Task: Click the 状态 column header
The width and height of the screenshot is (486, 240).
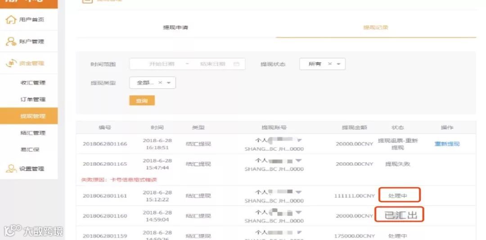Action: click(x=398, y=127)
